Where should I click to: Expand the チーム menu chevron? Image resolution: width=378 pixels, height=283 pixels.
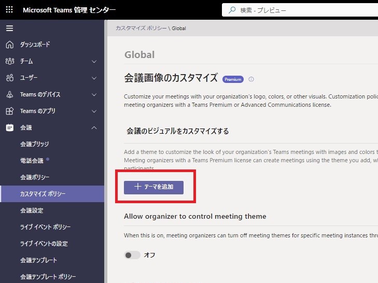(x=94, y=62)
